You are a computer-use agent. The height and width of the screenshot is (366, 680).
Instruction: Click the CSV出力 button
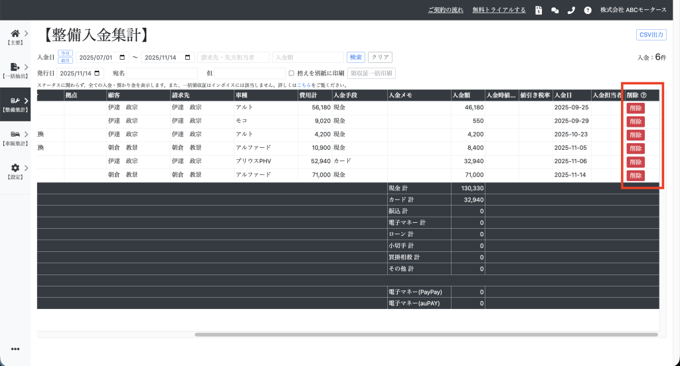pyautogui.click(x=651, y=34)
